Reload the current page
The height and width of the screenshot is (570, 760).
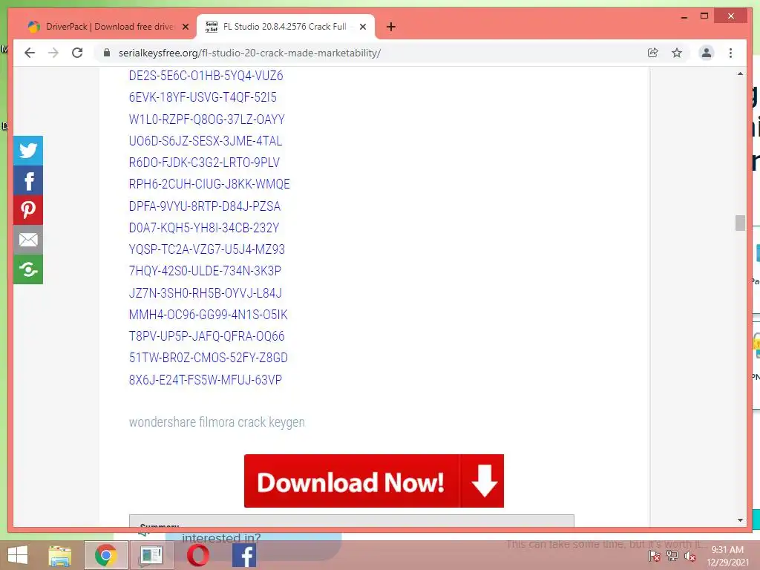pos(77,53)
